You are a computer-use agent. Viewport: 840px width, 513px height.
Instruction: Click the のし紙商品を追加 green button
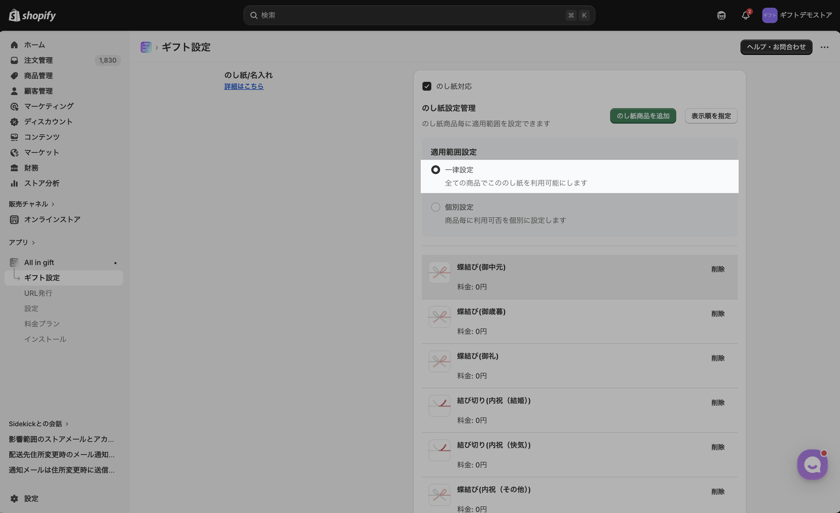point(643,116)
